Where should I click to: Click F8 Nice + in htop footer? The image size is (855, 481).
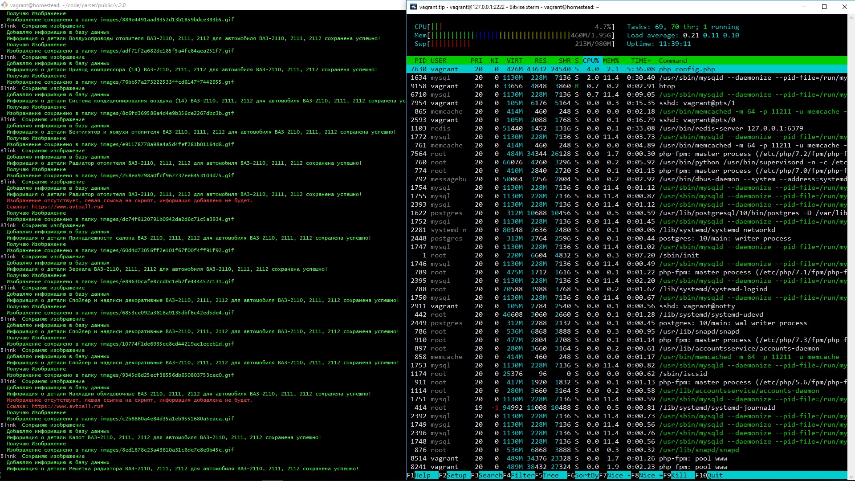point(647,475)
